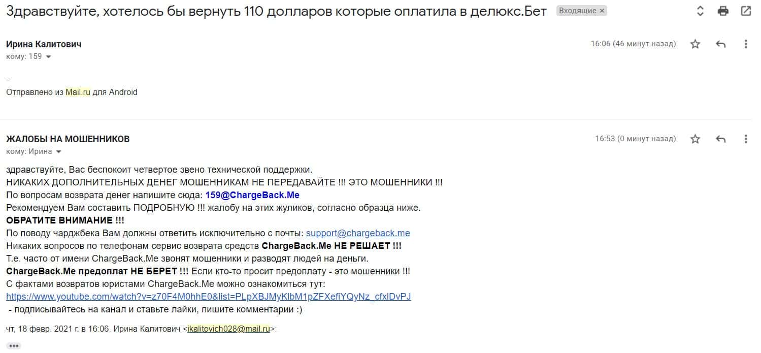The width and height of the screenshot is (761, 353).
Task: Show trimmed quoted content ellipsis
Action: pos(14,346)
